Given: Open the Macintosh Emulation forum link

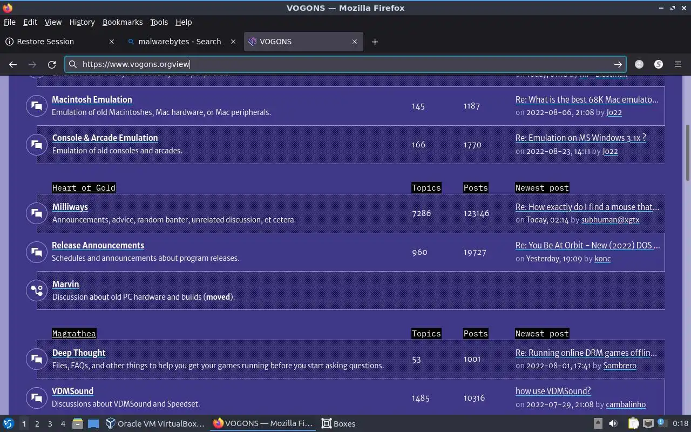Looking at the screenshot, I should tap(92, 99).
